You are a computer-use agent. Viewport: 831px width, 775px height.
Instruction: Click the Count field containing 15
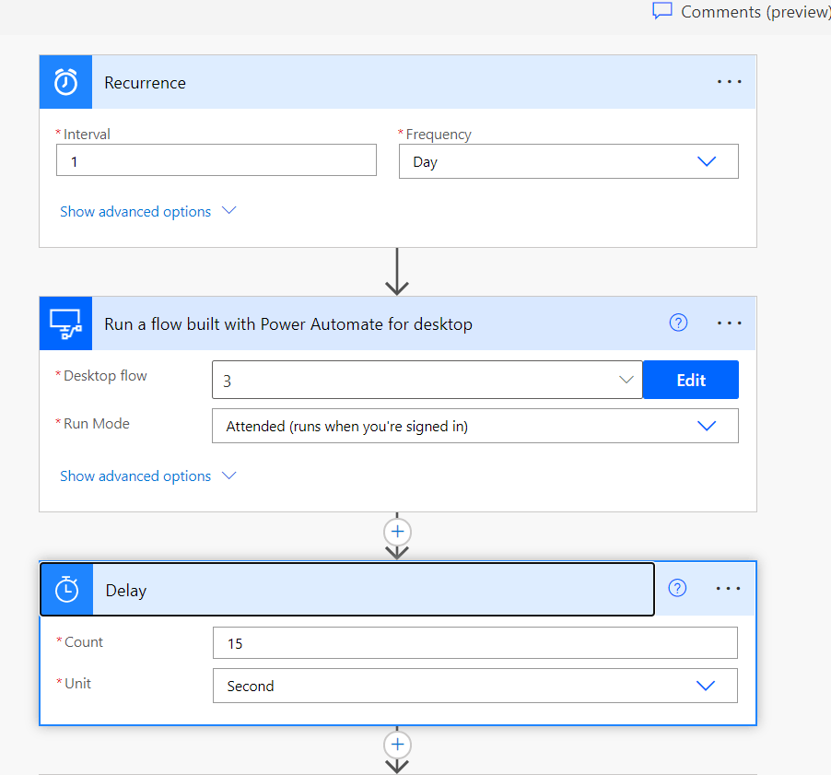tap(474, 643)
